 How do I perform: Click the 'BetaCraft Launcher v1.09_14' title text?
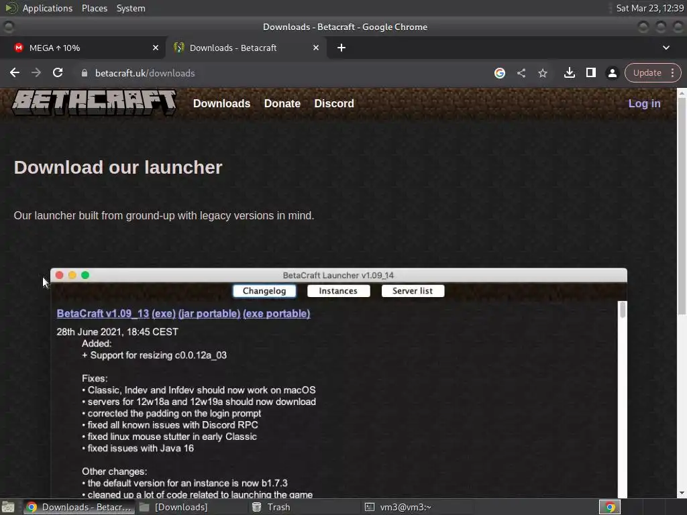[338, 276]
